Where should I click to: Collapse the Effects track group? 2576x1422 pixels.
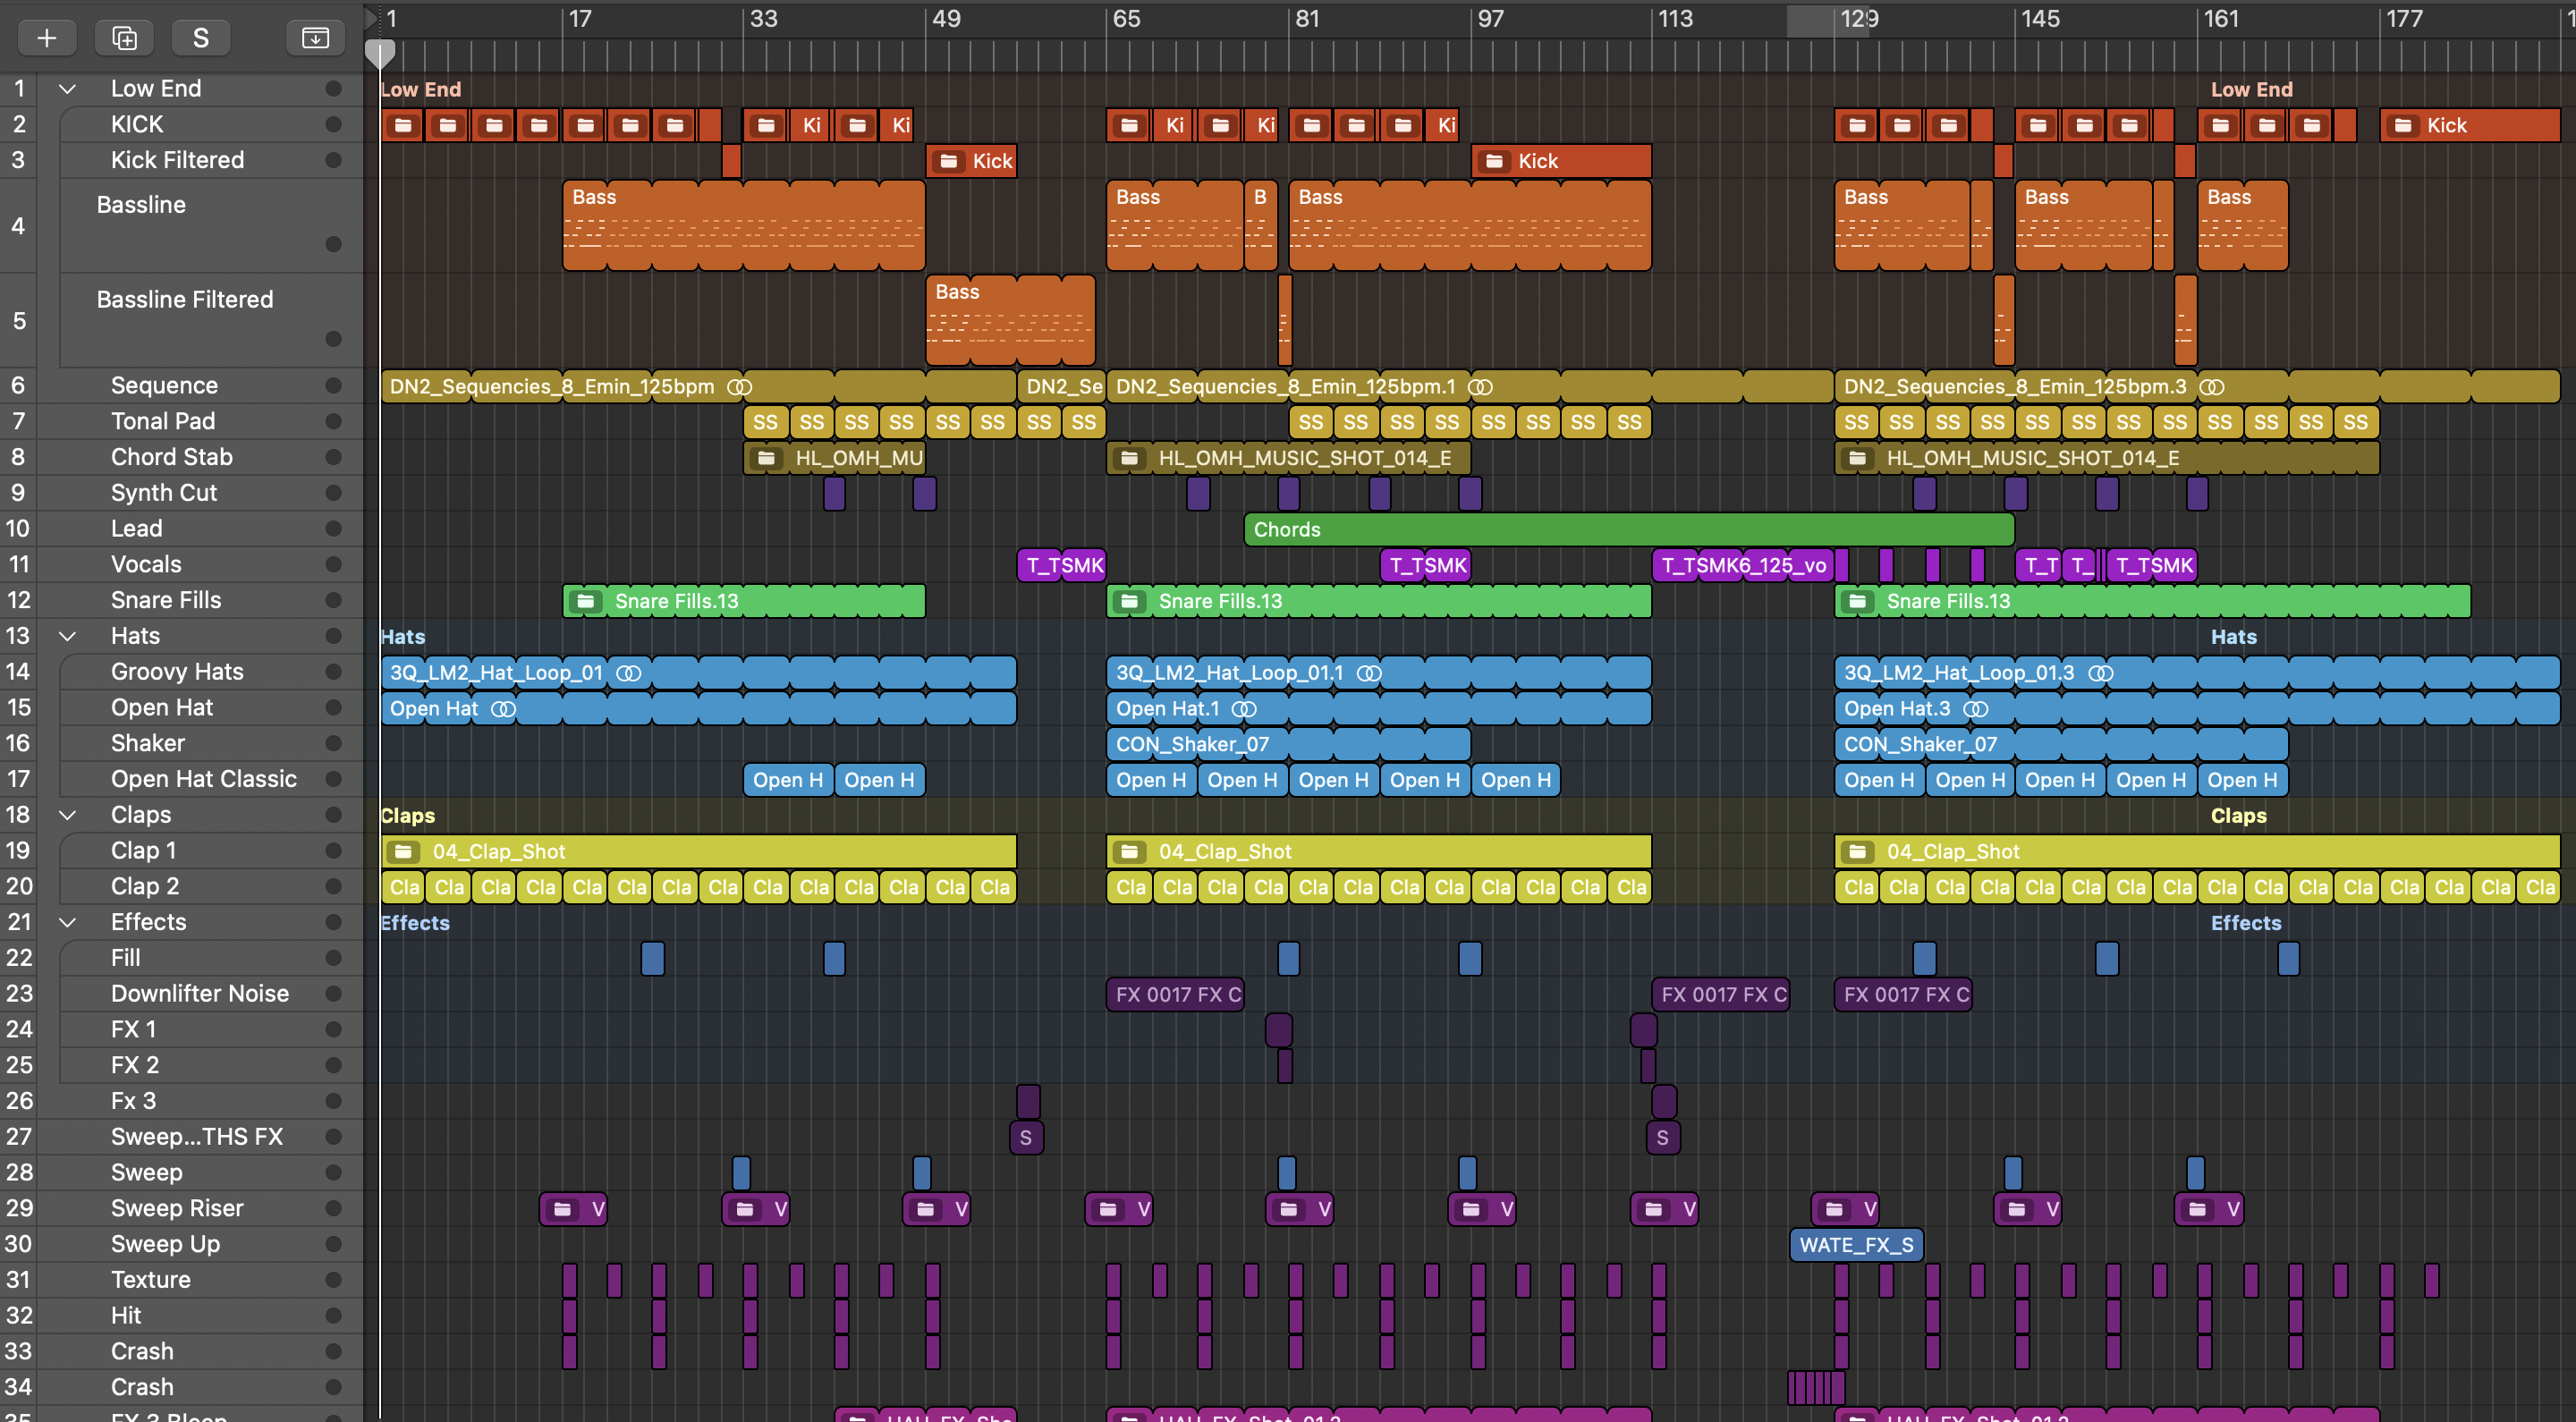pyautogui.click(x=67, y=922)
